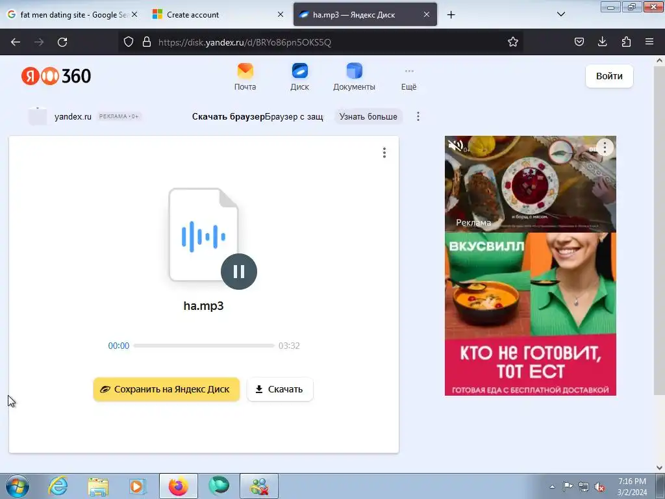Expand the Ещё more services menu
Image resolution: width=665 pixels, height=499 pixels.
pyautogui.click(x=409, y=80)
